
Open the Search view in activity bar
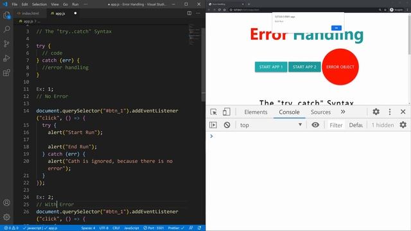pyautogui.click(x=6, y=29)
